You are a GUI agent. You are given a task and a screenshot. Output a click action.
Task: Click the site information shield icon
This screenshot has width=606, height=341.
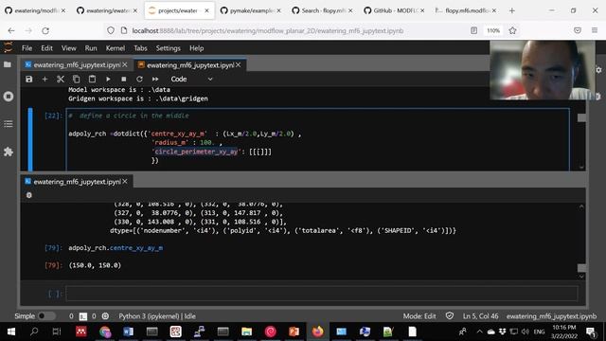111,30
